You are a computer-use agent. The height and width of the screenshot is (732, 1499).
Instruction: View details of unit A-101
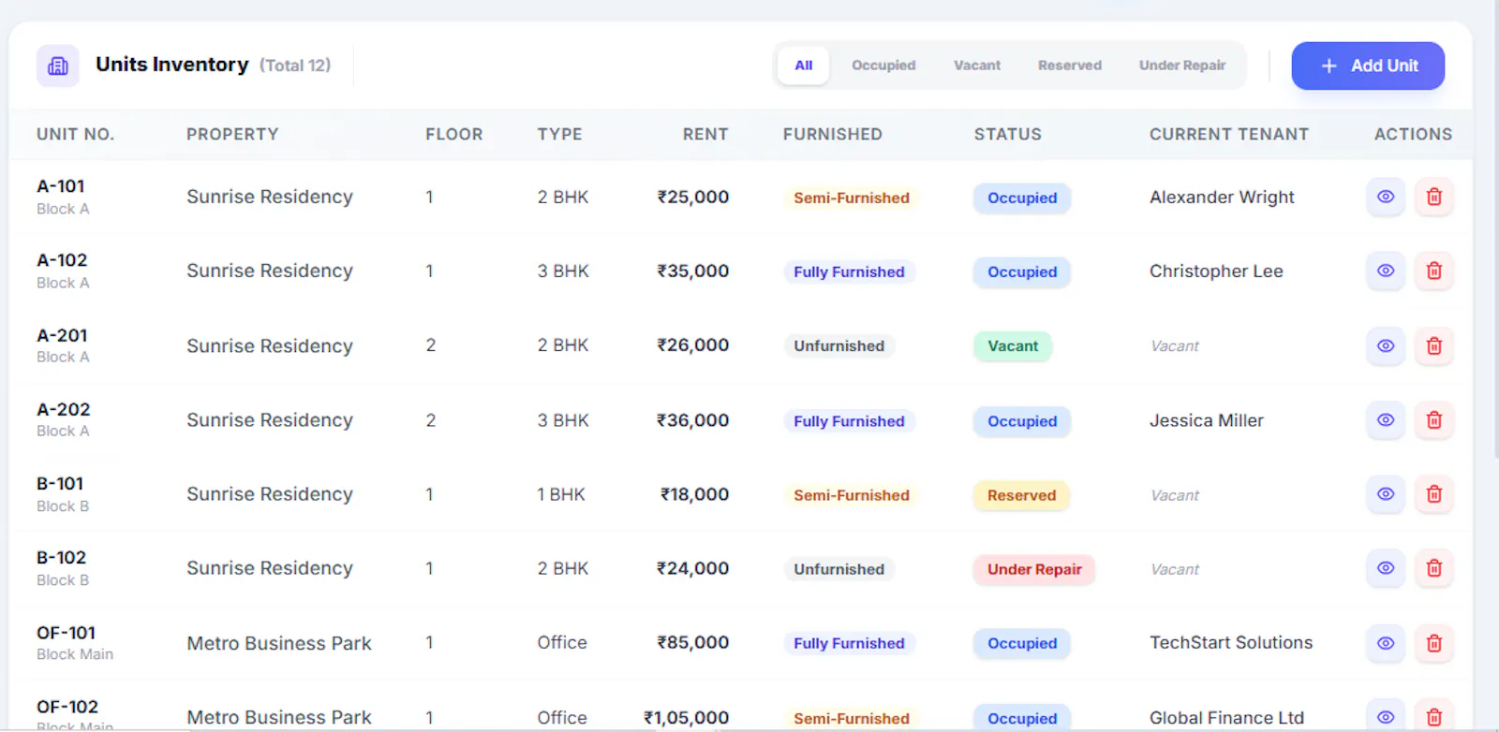coord(1386,197)
